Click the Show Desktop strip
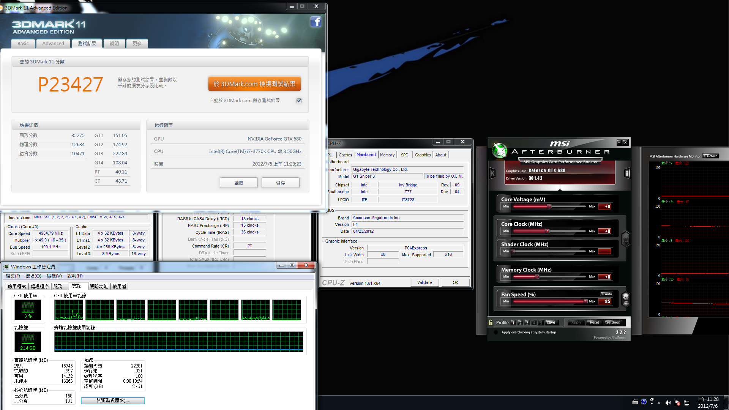 click(x=726, y=402)
